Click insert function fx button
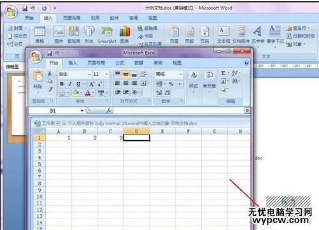Image resolution: width=319 pixels, height=230 pixels. (x=109, y=110)
